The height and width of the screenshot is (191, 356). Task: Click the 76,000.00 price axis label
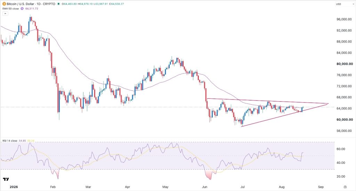click(x=344, y=75)
